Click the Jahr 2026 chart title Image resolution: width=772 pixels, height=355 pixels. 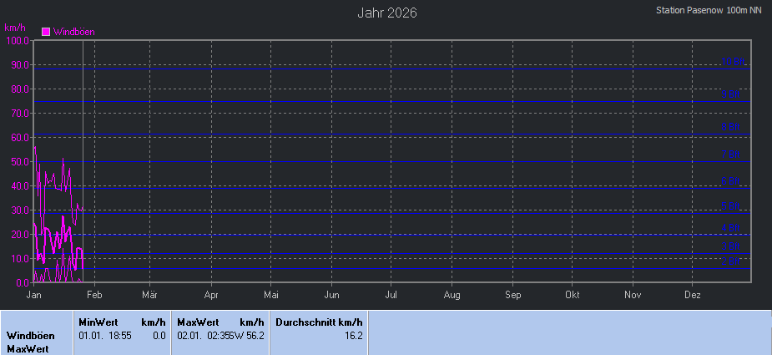[386, 13]
